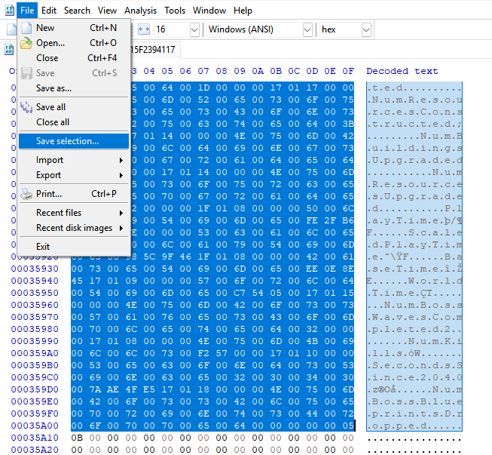The height and width of the screenshot is (455, 492).
Task: Click the HxD app icon in title corner
Action: pos(8,11)
